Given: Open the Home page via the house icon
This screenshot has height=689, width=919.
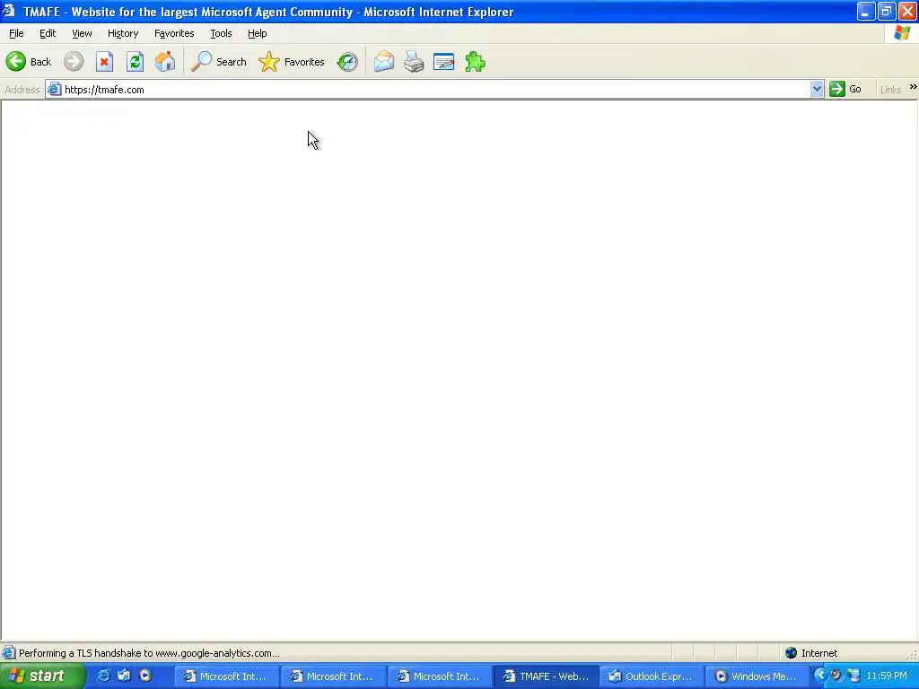Looking at the screenshot, I should [165, 62].
